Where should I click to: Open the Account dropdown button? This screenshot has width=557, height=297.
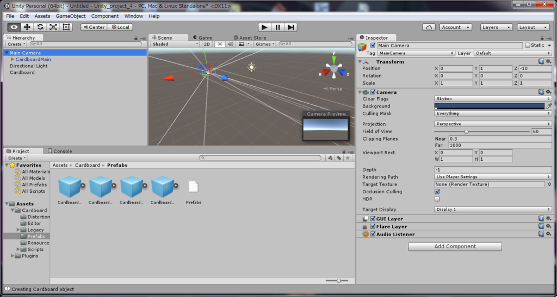click(x=456, y=27)
